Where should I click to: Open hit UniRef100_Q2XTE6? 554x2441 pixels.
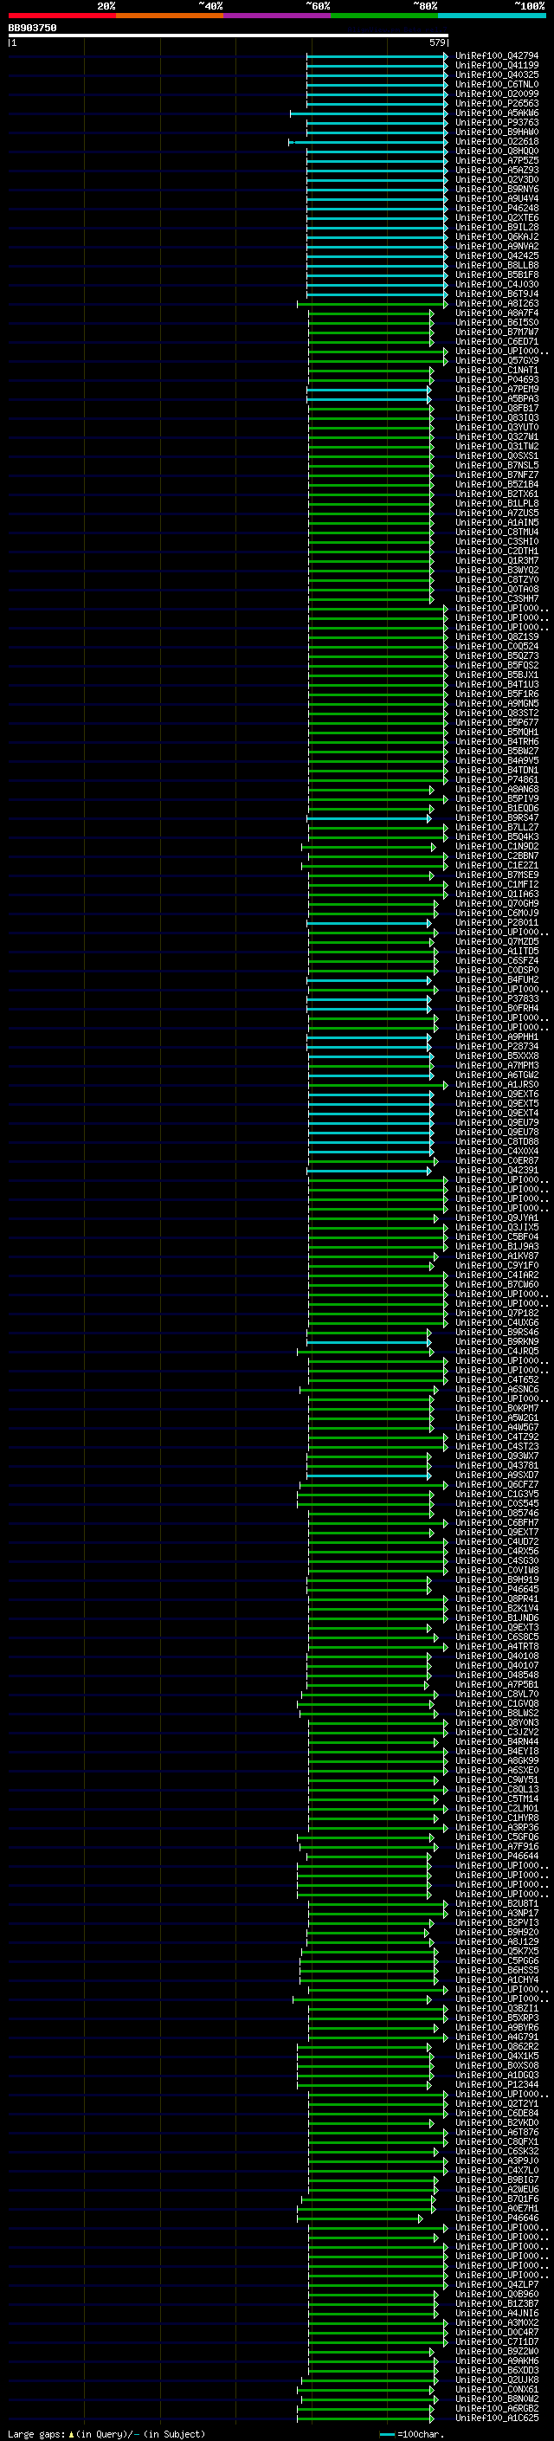pyautogui.click(x=496, y=218)
